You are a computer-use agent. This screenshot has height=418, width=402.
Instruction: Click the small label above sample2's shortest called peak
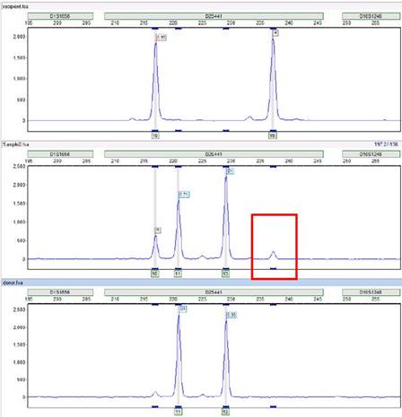point(158,231)
